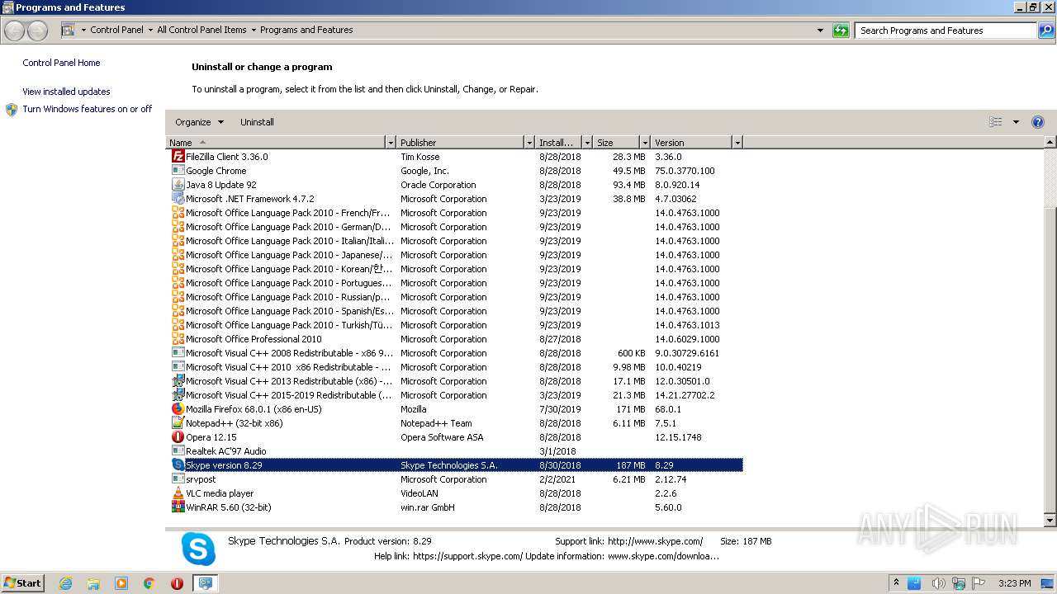Open Windows Media Player from taskbar
This screenshot has width=1057, height=594.
[121, 583]
